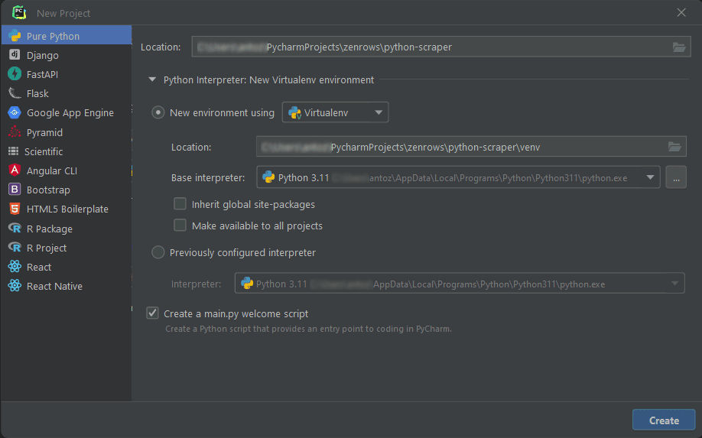Click the Pyramid label
Screen dimensions: 702x438
pos(45,133)
